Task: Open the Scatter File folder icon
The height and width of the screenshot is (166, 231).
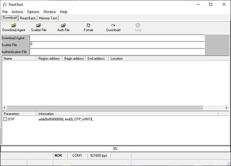Action: coord(39,25)
